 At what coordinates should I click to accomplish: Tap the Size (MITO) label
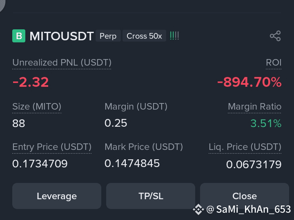point(37,107)
